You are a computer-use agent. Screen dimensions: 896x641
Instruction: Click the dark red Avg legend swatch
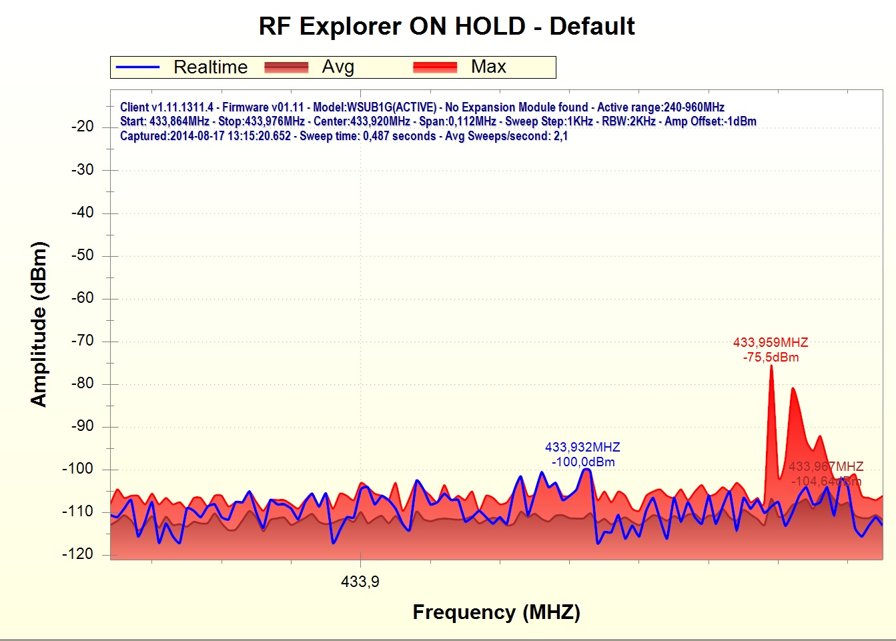tap(286, 67)
